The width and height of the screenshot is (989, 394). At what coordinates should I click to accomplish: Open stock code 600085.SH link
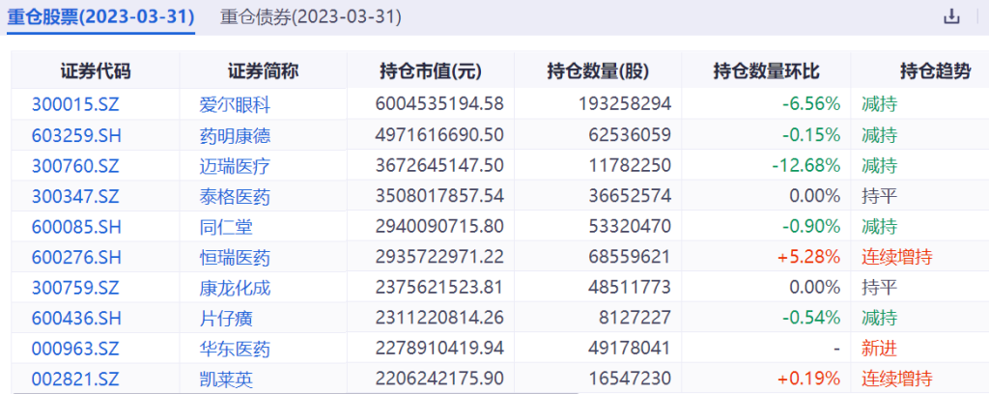[x=76, y=226]
